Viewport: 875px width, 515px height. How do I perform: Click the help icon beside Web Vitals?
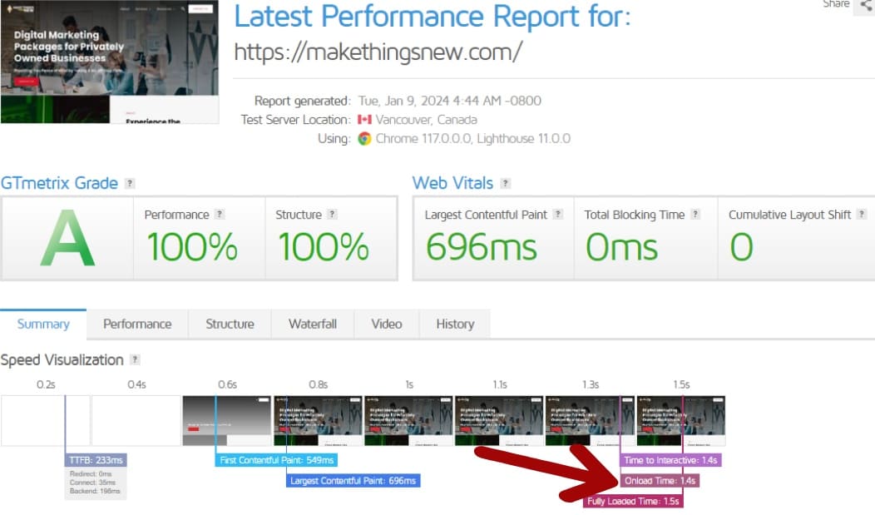coord(507,183)
